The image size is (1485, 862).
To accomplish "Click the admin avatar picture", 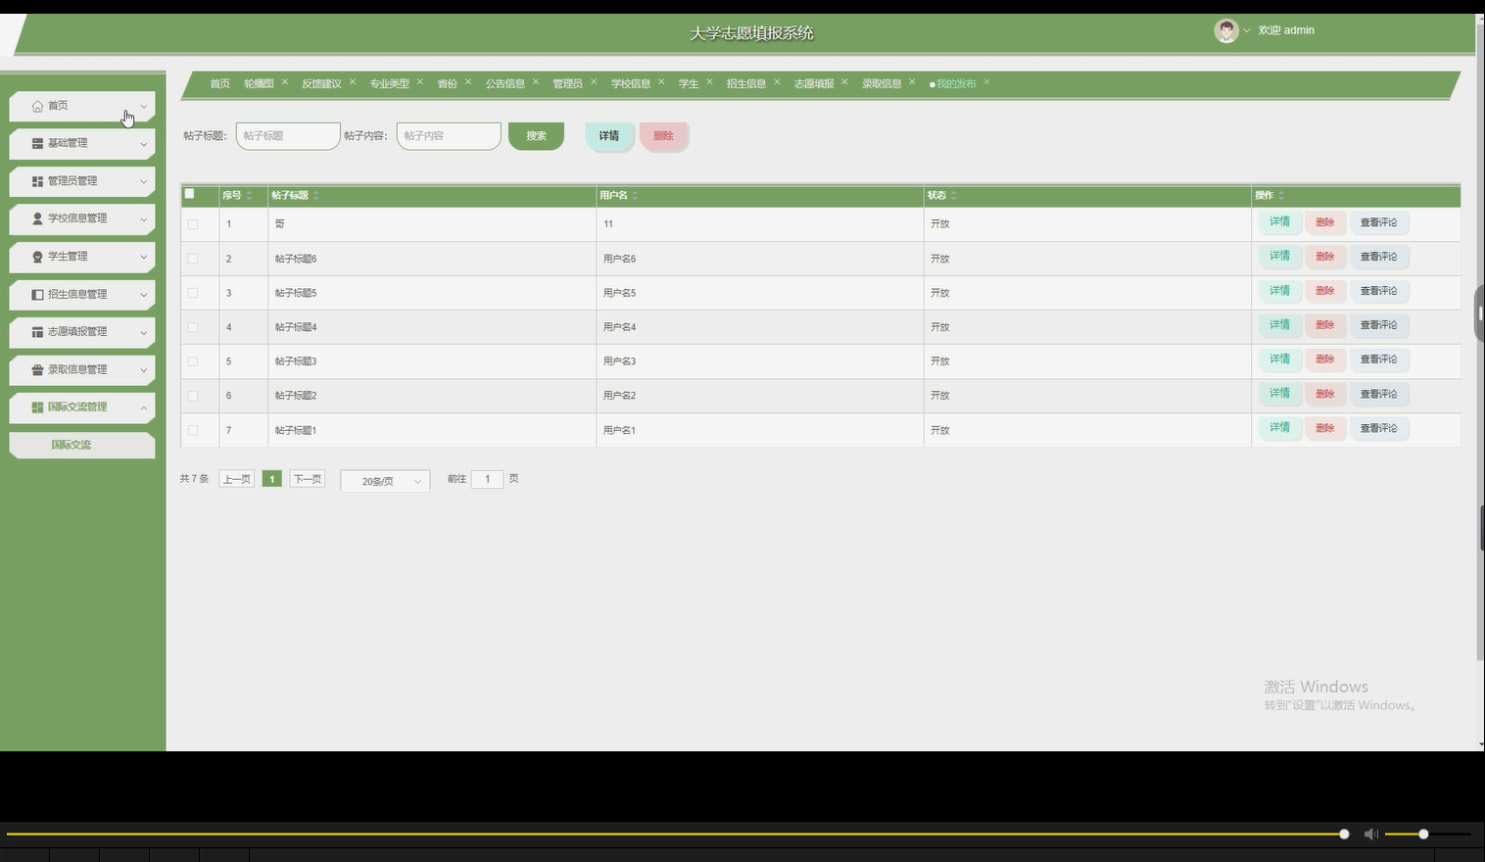I will coord(1225,30).
